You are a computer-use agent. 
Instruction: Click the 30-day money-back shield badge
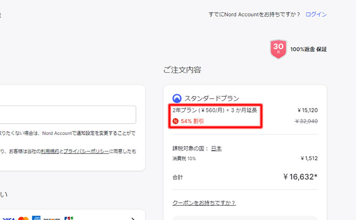pos(278,49)
